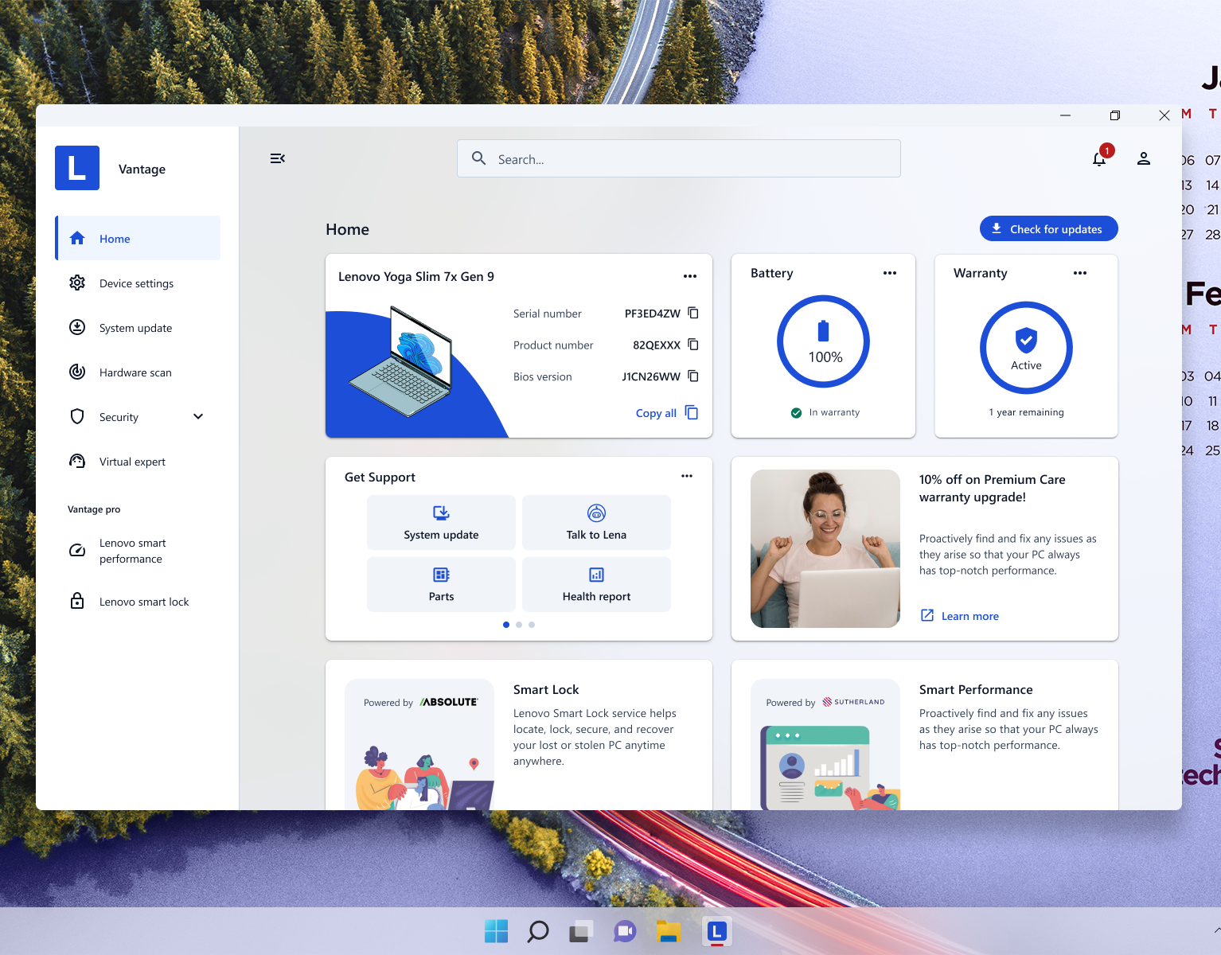Copy the serial number PF3ED4ZW
Screen dimensions: 1221x955
[x=693, y=313]
